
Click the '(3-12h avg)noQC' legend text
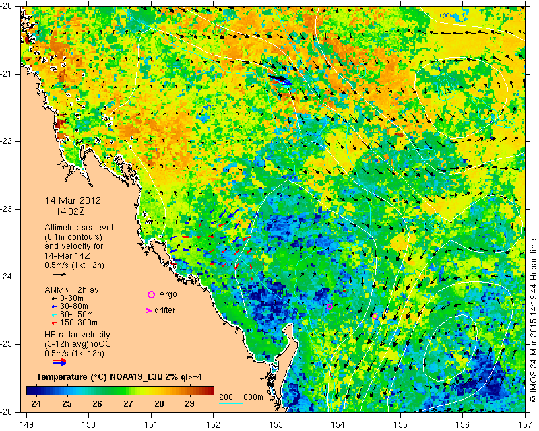(77, 343)
